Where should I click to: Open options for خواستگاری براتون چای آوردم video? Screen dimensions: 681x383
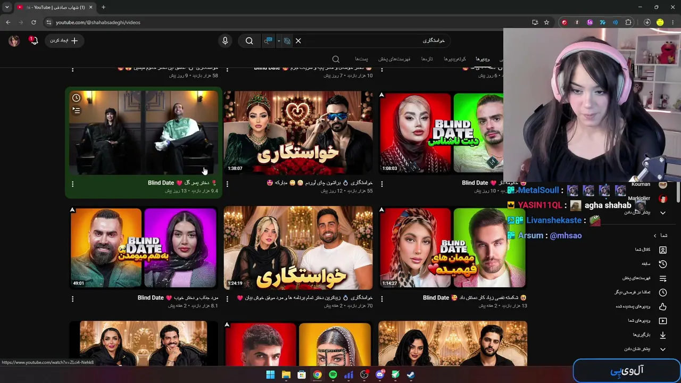click(x=227, y=184)
